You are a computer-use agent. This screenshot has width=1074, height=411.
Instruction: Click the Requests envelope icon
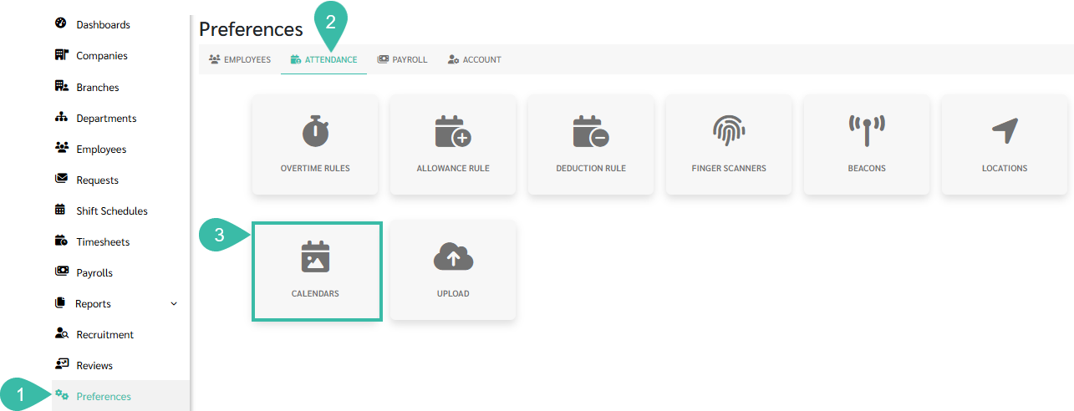point(61,179)
